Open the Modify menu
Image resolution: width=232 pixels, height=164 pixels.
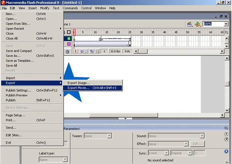pyautogui.click(x=45, y=8)
